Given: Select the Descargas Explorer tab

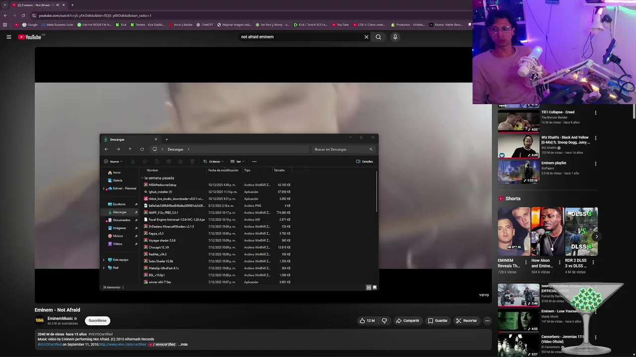Looking at the screenshot, I should click(x=130, y=139).
